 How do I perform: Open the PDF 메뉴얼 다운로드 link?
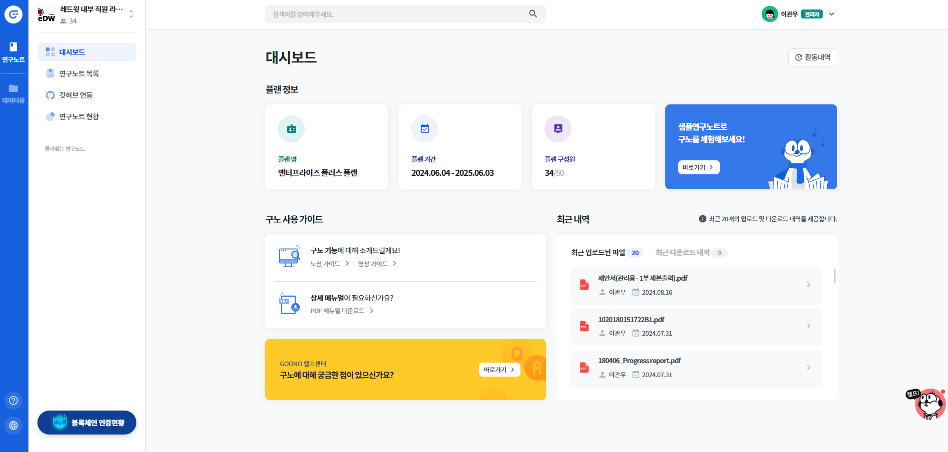(x=338, y=310)
